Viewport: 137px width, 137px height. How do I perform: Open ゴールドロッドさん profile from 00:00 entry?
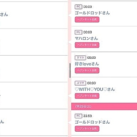coord(92,13)
